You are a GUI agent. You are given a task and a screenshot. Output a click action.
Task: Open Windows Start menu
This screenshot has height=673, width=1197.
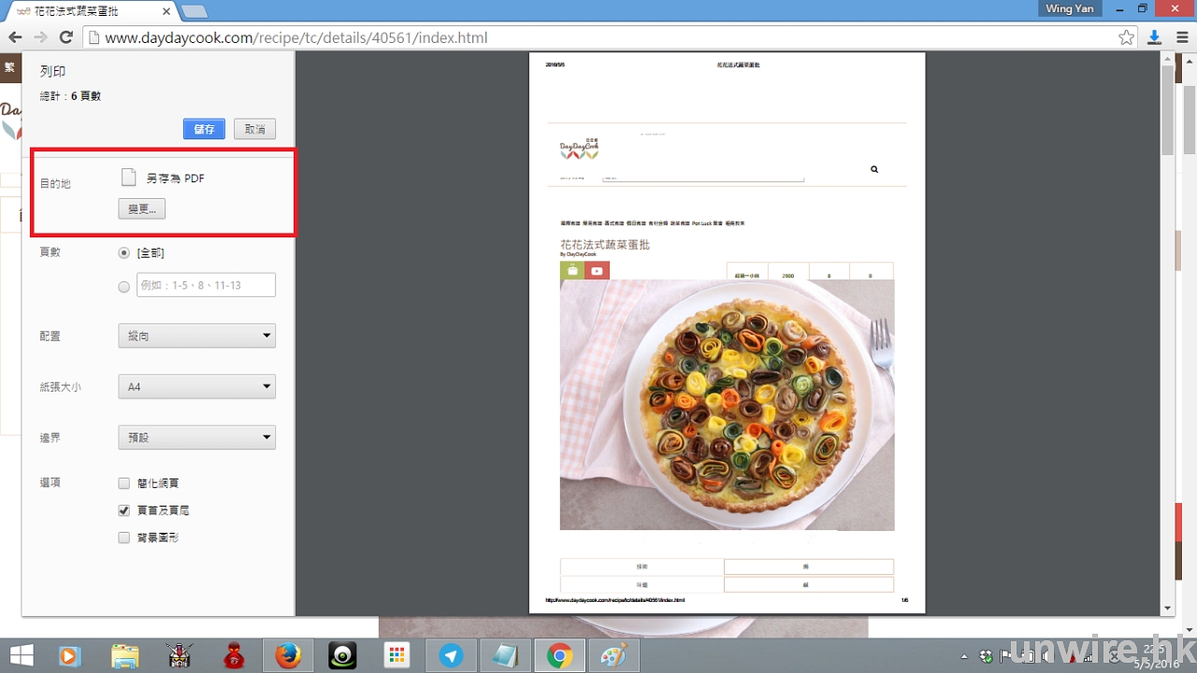pyautogui.click(x=21, y=656)
